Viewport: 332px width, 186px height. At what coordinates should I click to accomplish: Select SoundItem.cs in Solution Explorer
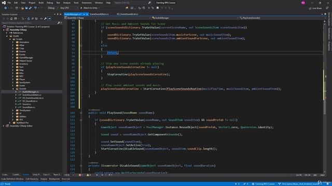(29, 107)
